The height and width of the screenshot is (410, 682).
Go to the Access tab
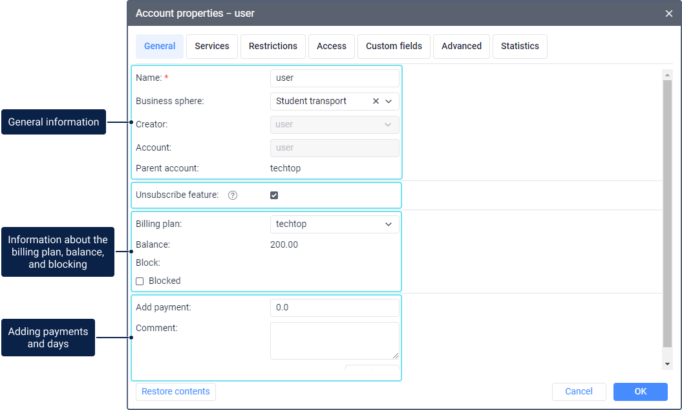pyautogui.click(x=332, y=47)
